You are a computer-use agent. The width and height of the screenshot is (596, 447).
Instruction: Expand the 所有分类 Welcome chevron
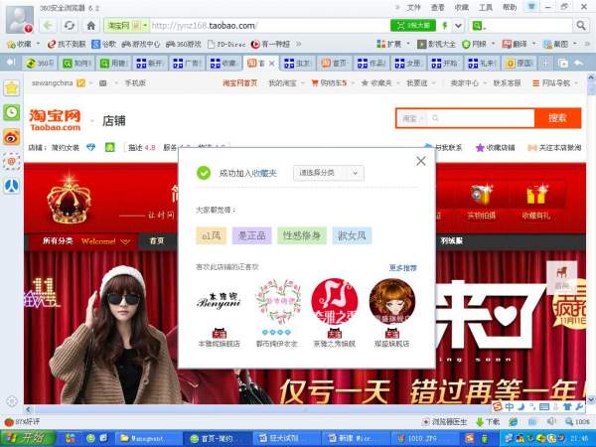tap(125, 241)
